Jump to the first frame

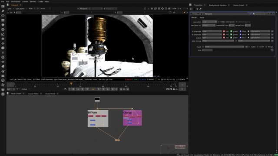73,89
